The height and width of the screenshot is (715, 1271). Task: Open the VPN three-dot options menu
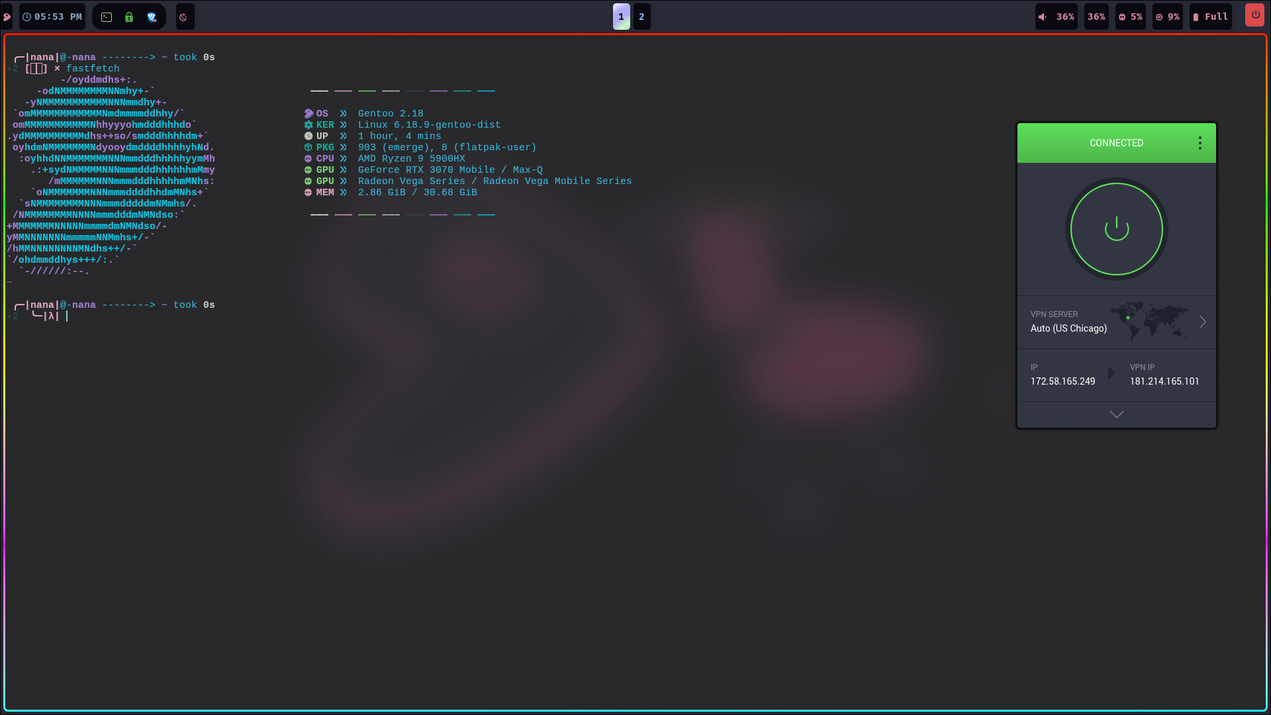coord(1200,143)
